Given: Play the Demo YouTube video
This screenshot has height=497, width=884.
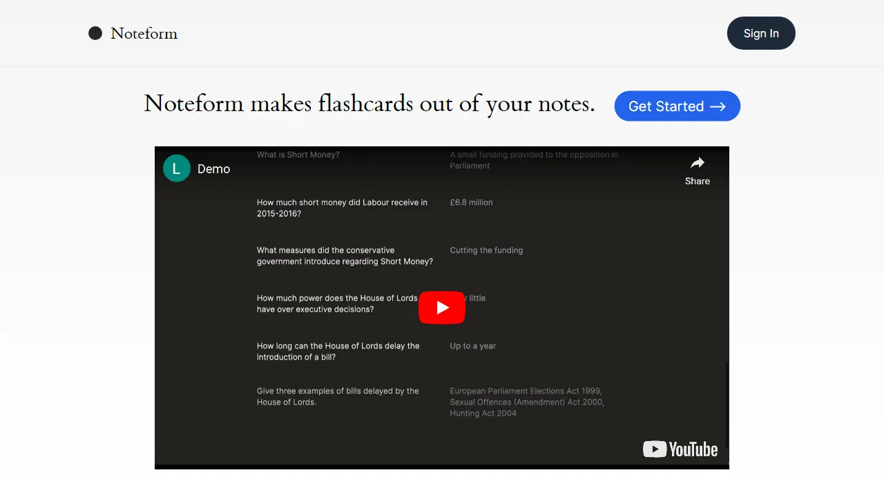Looking at the screenshot, I should click(x=442, y=307).
